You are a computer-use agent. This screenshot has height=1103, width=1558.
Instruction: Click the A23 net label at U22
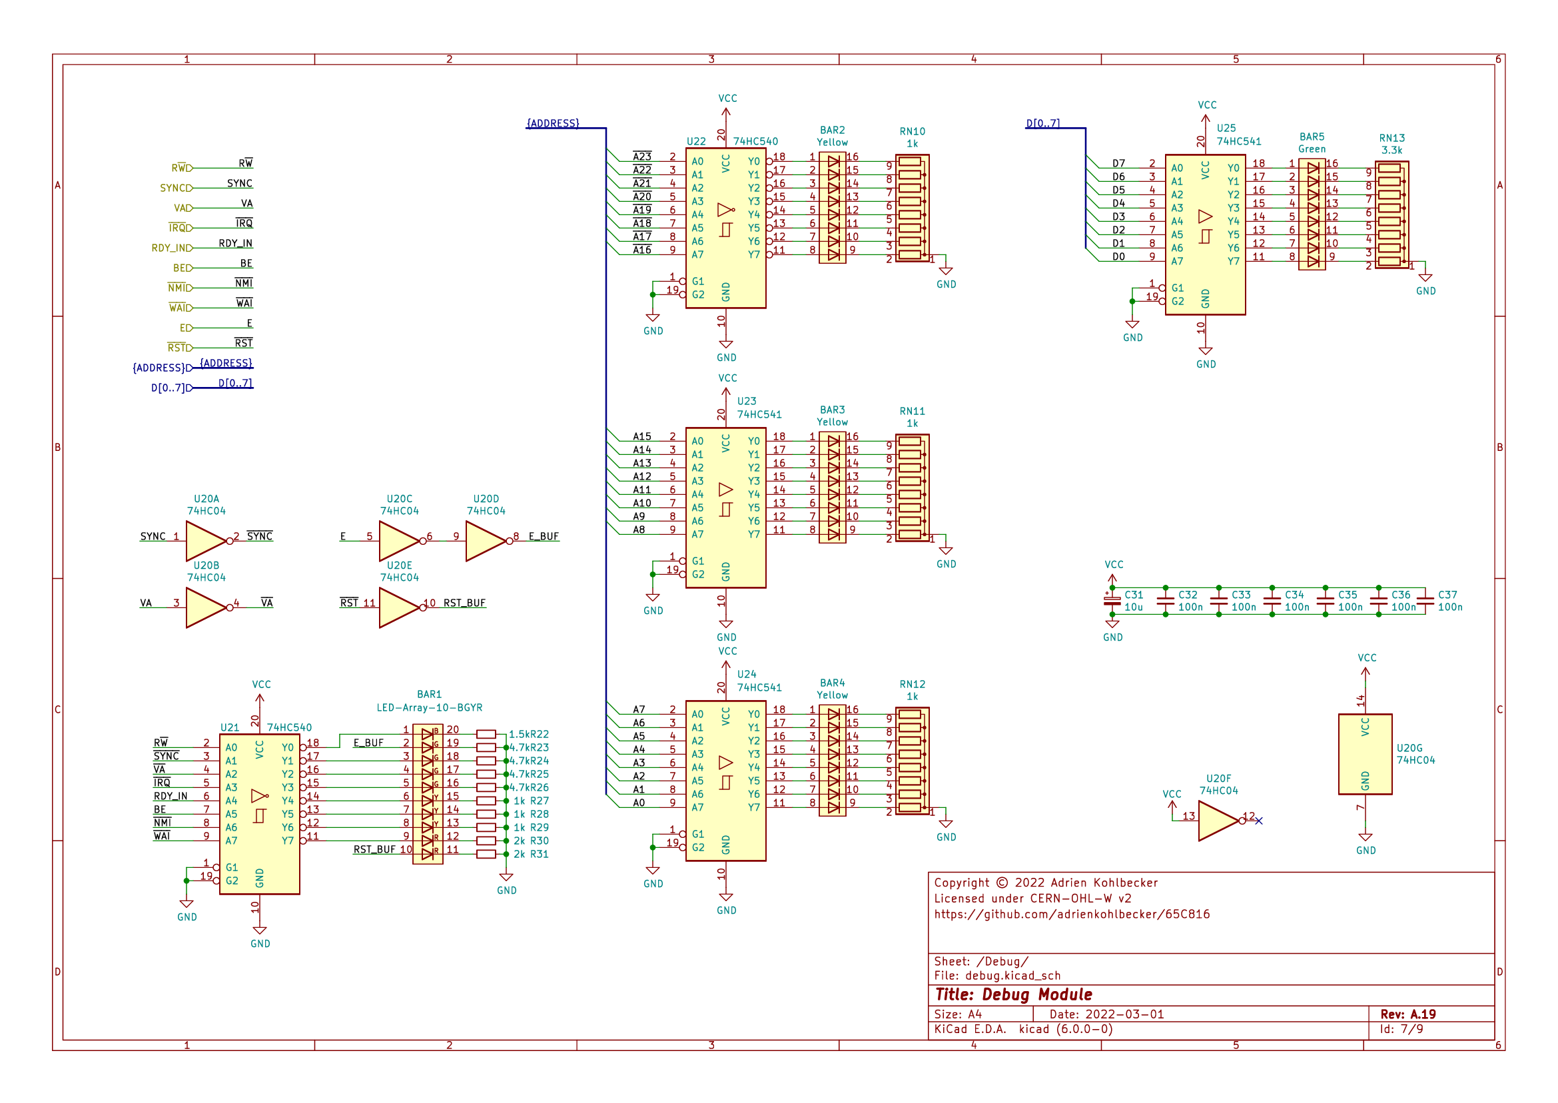(x=642, y=157)
